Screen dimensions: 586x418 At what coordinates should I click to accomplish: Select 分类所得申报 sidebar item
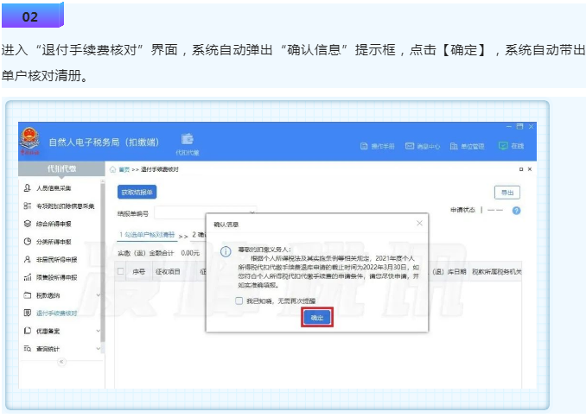point(48,242)
